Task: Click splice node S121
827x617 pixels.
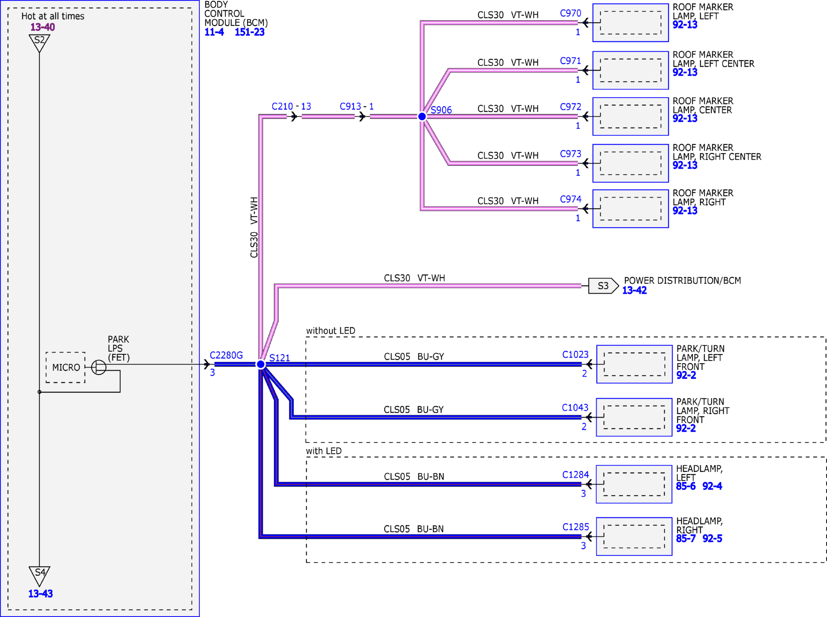Action: (261, 364)
